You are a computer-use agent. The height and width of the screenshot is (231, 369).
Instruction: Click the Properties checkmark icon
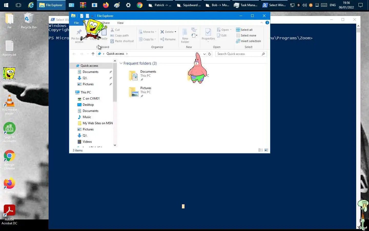pyautogui.click(x=208, y=32)
